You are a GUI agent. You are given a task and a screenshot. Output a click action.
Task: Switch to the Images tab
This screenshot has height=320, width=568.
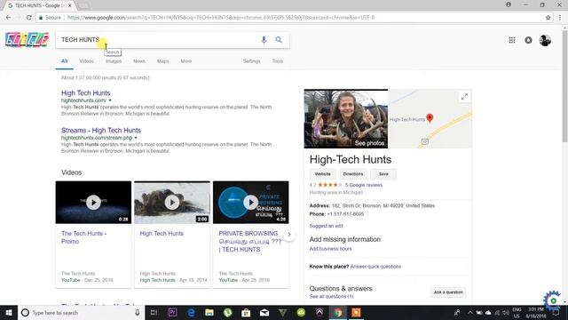[x=114, y=61]
